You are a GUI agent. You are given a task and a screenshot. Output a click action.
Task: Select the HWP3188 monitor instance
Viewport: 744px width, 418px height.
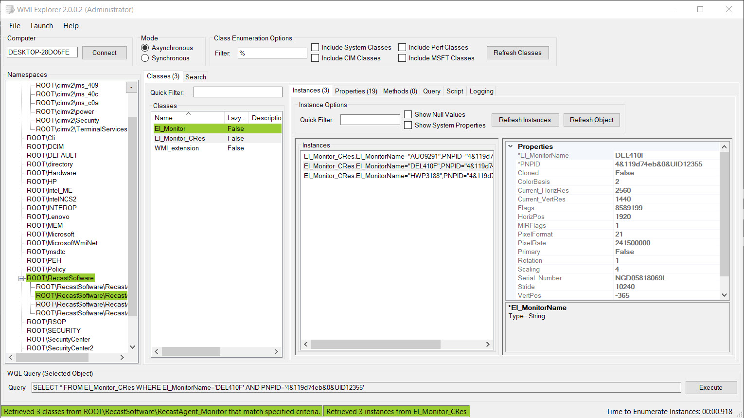tap(397, 176)
